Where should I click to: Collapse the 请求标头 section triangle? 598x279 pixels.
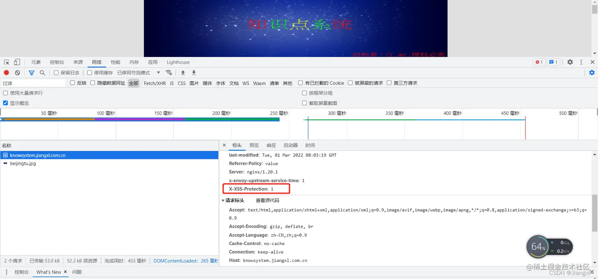click(223, 201)
